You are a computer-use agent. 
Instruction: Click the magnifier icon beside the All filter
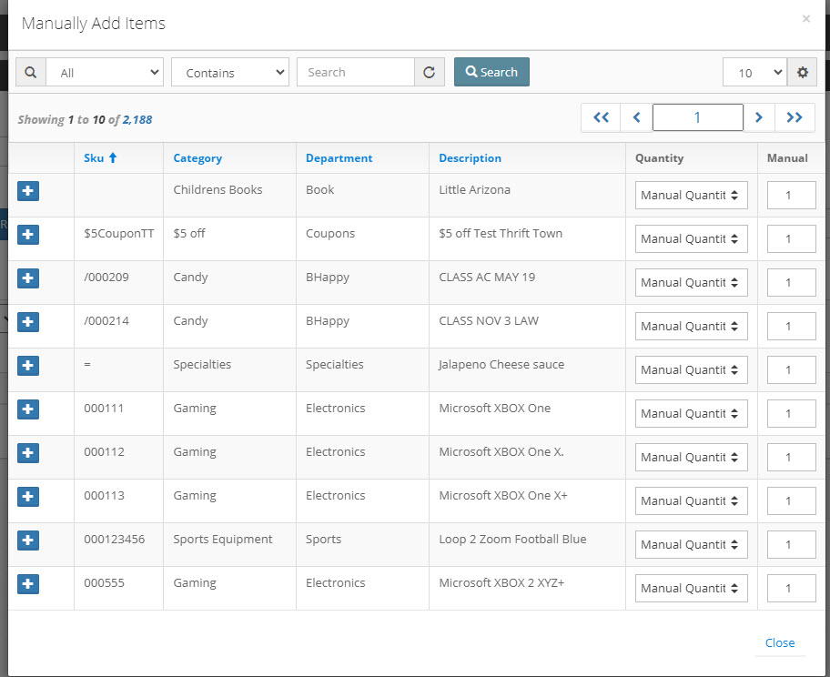click(31, 72)
